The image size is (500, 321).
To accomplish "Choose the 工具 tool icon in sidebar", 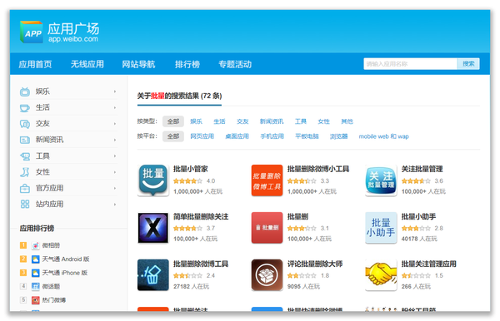I will click(25, 156).
